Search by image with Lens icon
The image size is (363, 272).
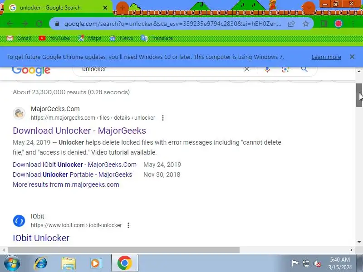285,69
